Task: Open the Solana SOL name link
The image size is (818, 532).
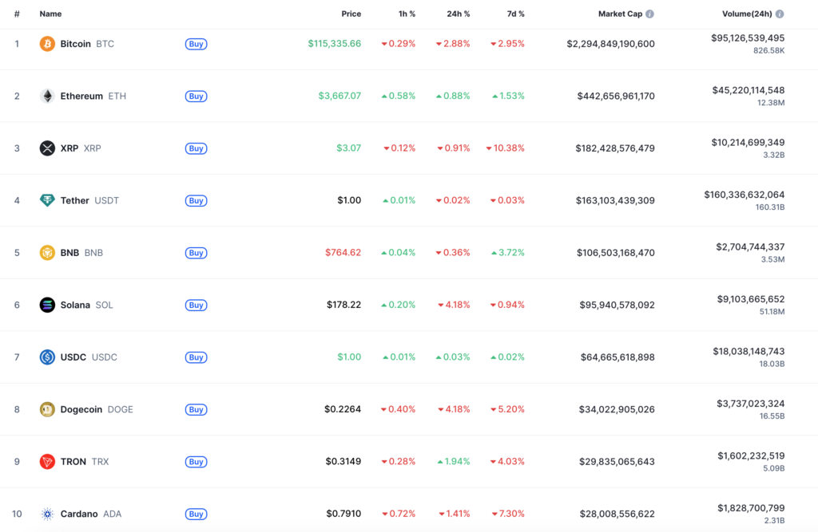Action: point(86,305)
